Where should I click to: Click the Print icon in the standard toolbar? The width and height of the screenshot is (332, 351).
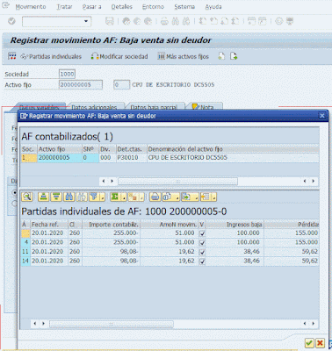point(164,21)
